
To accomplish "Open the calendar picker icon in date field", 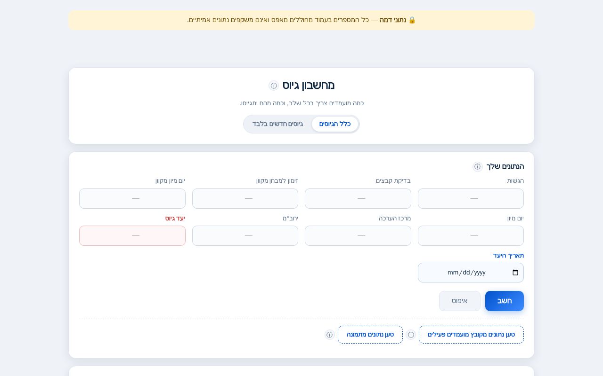I will [x=515, y=273].
